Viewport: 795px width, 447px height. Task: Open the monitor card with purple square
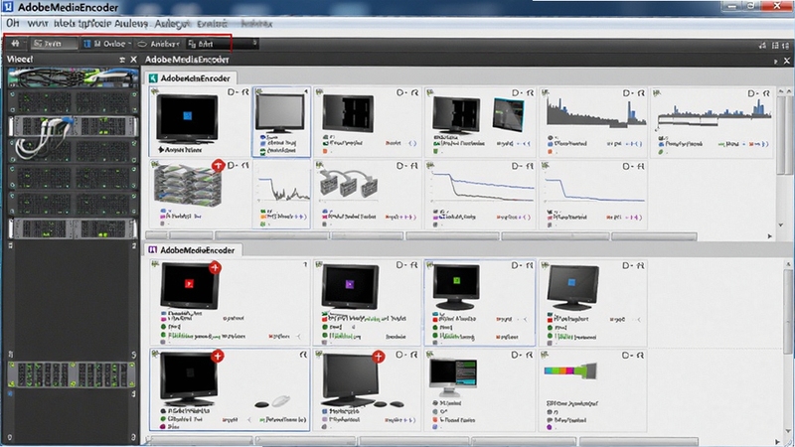pyautogui.click(x=367, y=302)
